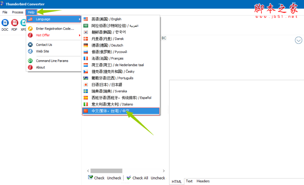The height and width of the screenshot is (185, 304).
Task: Click the key icon beside Enter Registration Code
Action: click(x=30, y=29)
